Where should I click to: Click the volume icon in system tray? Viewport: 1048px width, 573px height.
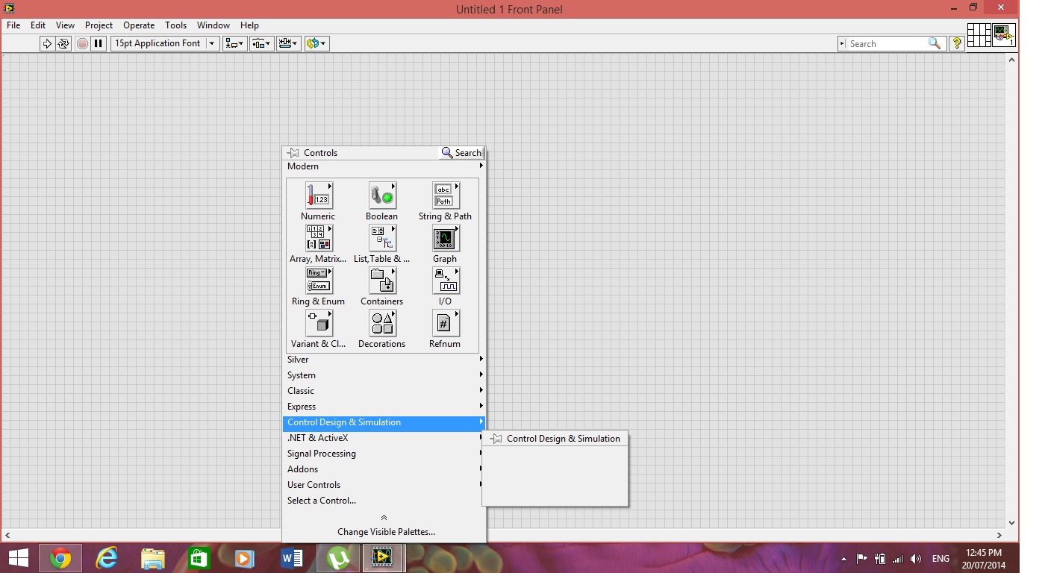click(x=916, y=559)
